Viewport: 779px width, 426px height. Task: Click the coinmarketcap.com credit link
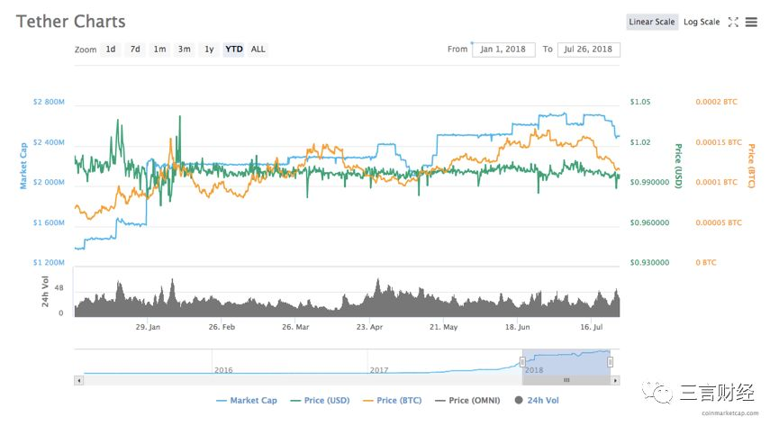730,413
